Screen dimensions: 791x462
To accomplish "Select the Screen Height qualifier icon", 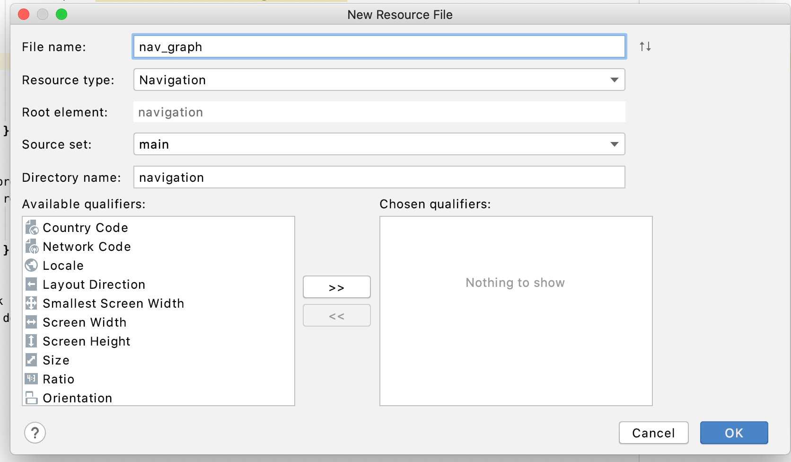I will pyautogui.click(x=31, y=341).
